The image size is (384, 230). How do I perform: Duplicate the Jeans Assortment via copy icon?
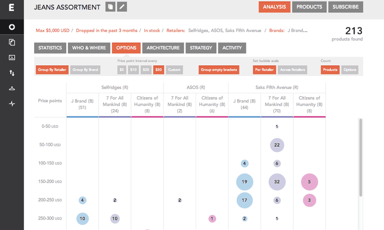coord(110,7)
